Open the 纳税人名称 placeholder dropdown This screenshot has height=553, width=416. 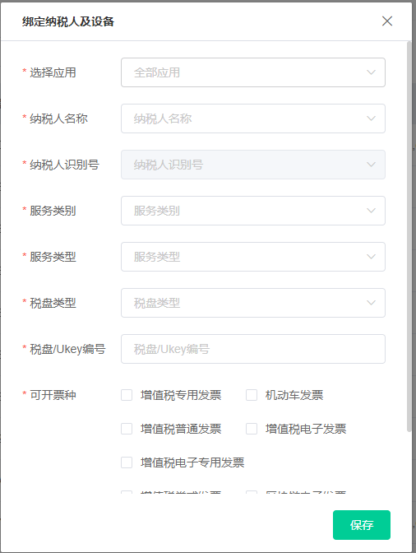tap(253, 118)
